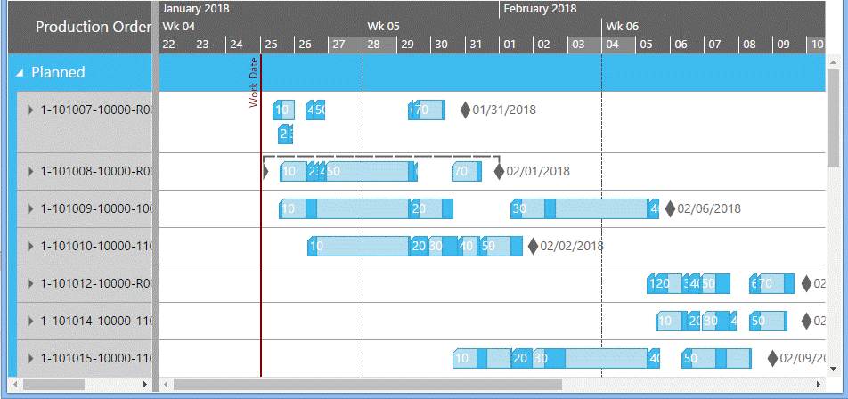
Task: Click the Wk 04 header
Action: click(x=178, y=27)
